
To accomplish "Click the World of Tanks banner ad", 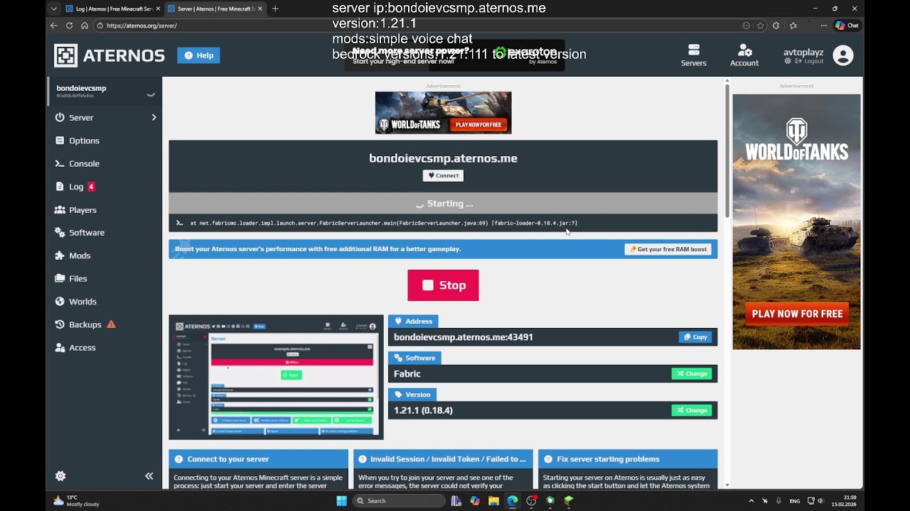I will click(443, 113).
